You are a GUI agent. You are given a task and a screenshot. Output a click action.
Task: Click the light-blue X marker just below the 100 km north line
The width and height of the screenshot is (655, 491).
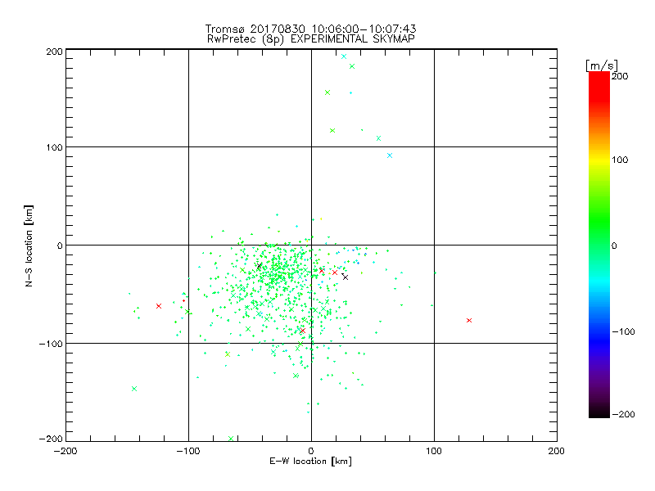click(x=390, y=155)
